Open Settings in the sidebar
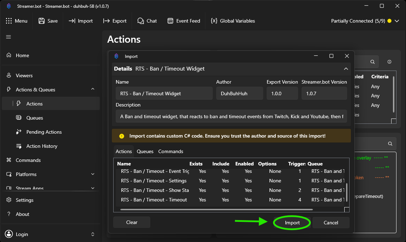 [x=51, y=200]
